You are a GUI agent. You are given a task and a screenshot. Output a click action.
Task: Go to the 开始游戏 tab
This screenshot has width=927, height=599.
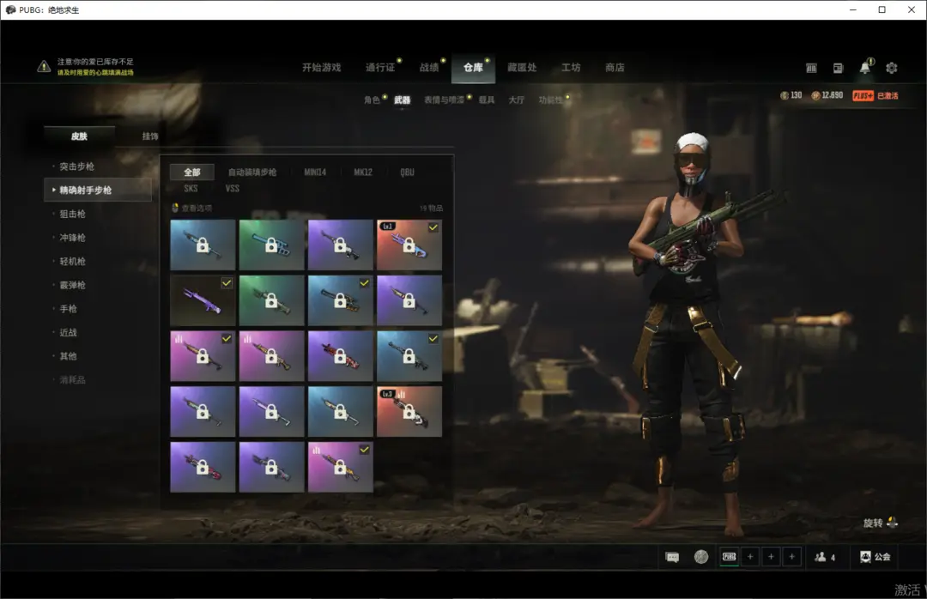coord(322,68)
